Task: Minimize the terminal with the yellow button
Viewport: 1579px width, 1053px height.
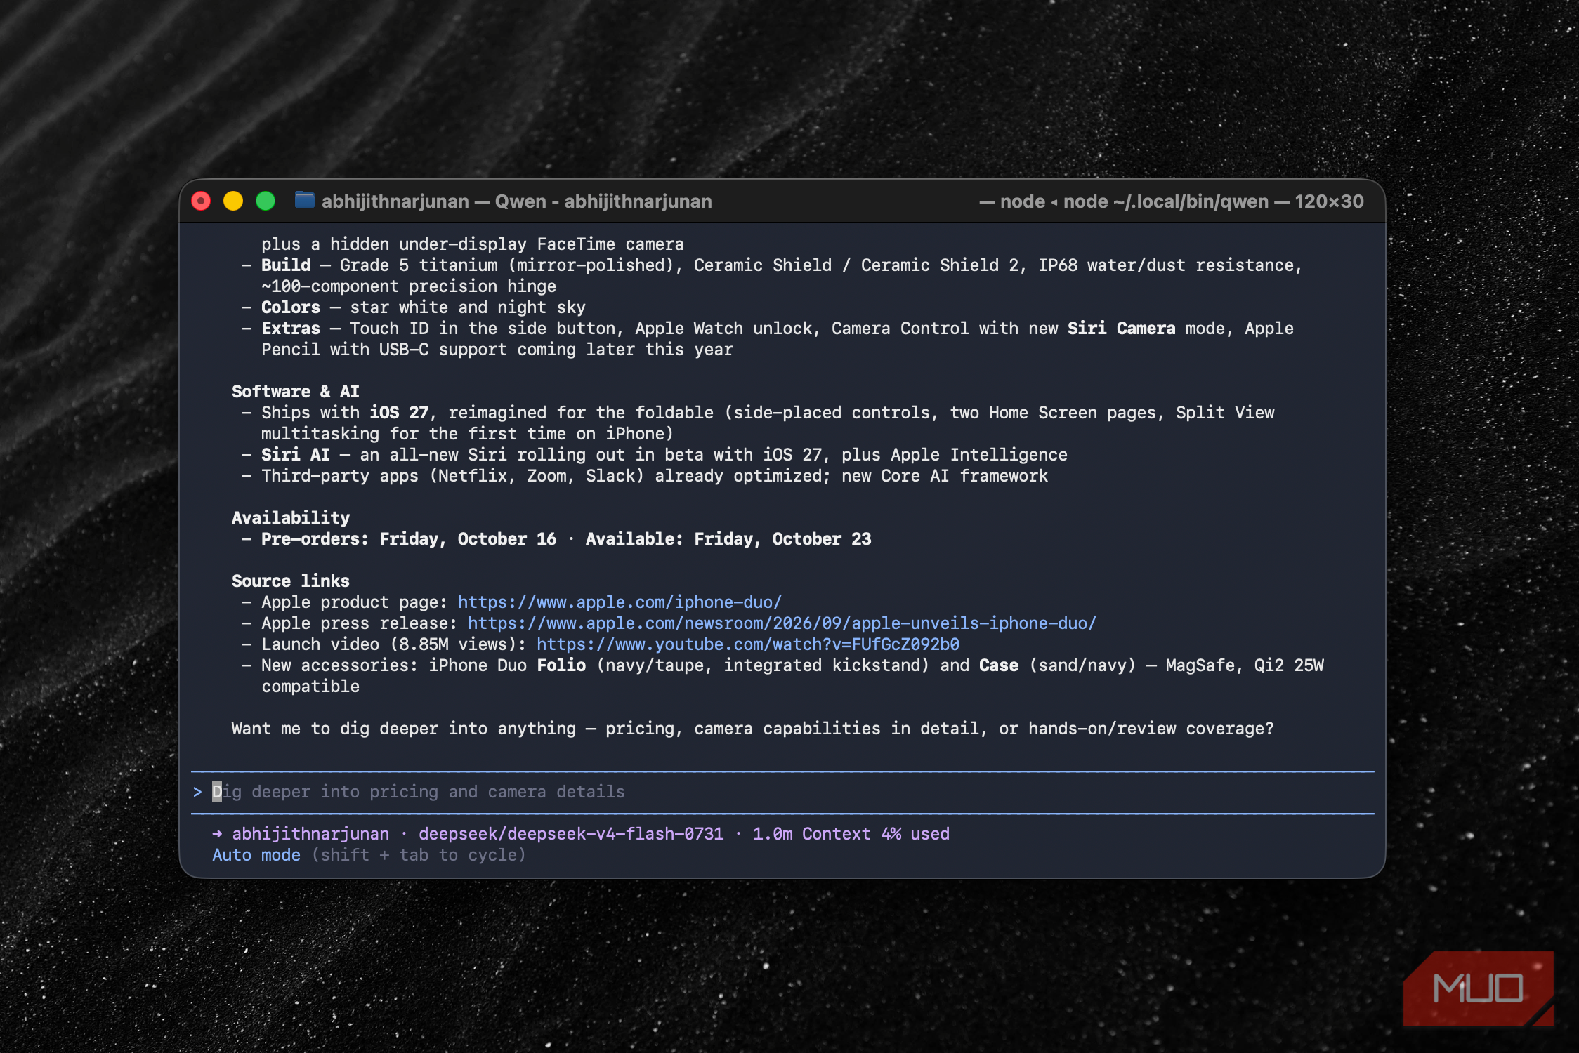Action: [x=233, y=201]
